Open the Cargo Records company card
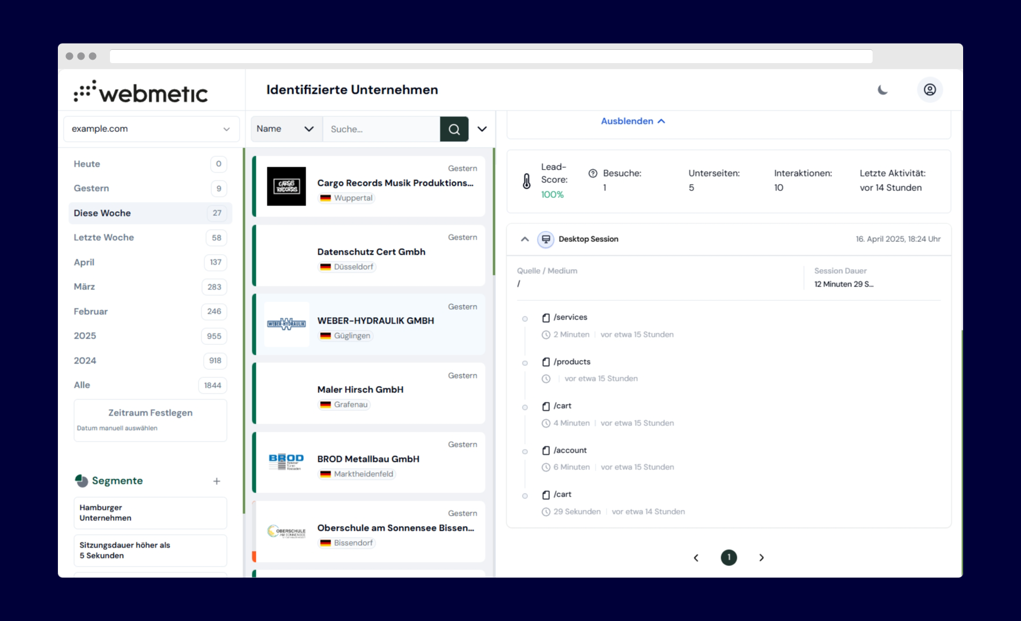 (x=369, y=186)
